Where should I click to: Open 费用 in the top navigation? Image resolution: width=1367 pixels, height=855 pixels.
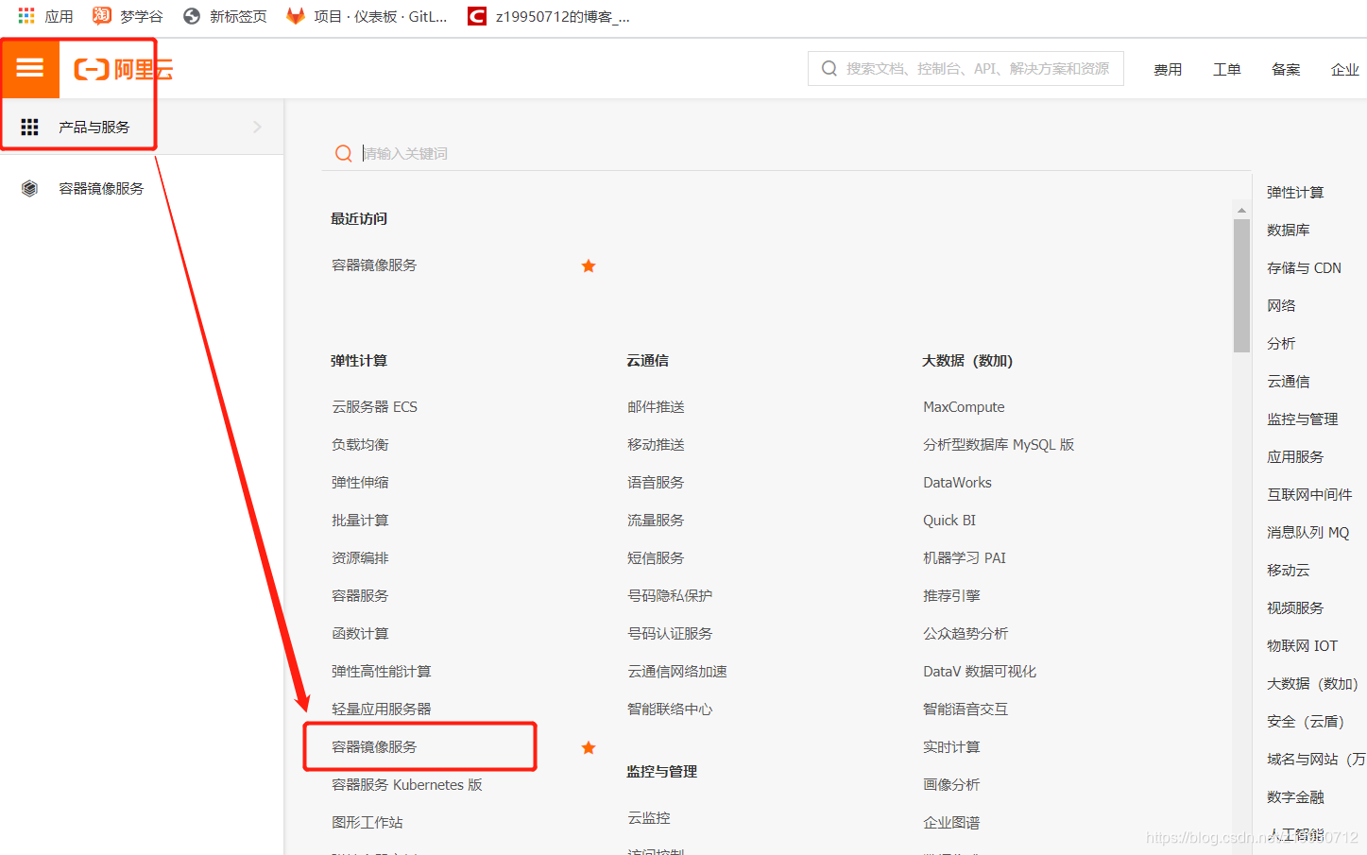tap(1168, 69)
